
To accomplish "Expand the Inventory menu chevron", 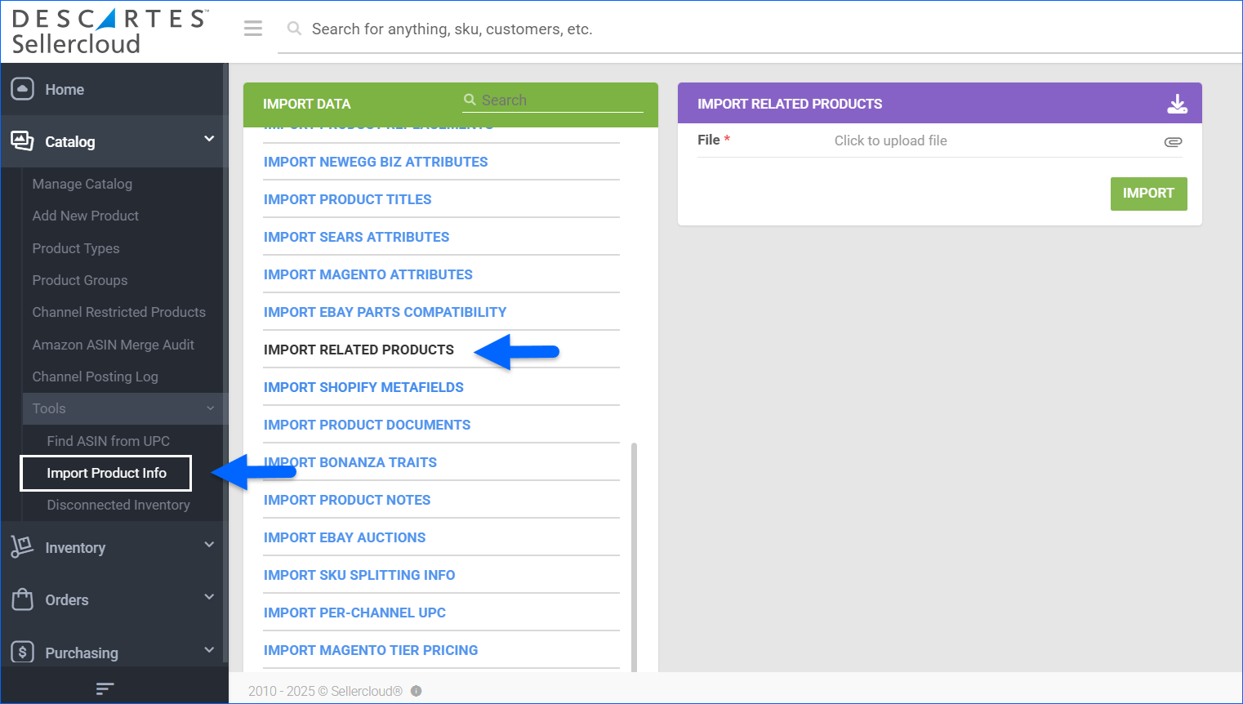I will pyautogui.click(x=209, y=545).
